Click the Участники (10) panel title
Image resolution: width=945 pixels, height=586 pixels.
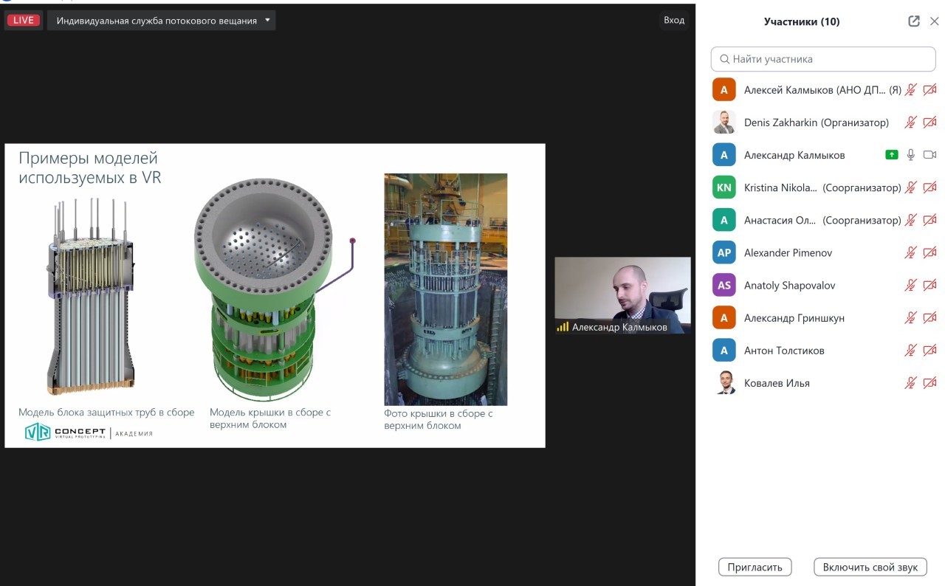801,22
